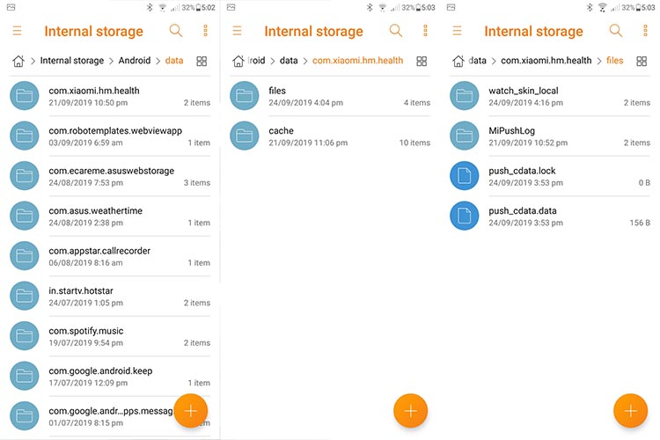
Task: Tap search icon in middle screen
Action: point(396,30)
